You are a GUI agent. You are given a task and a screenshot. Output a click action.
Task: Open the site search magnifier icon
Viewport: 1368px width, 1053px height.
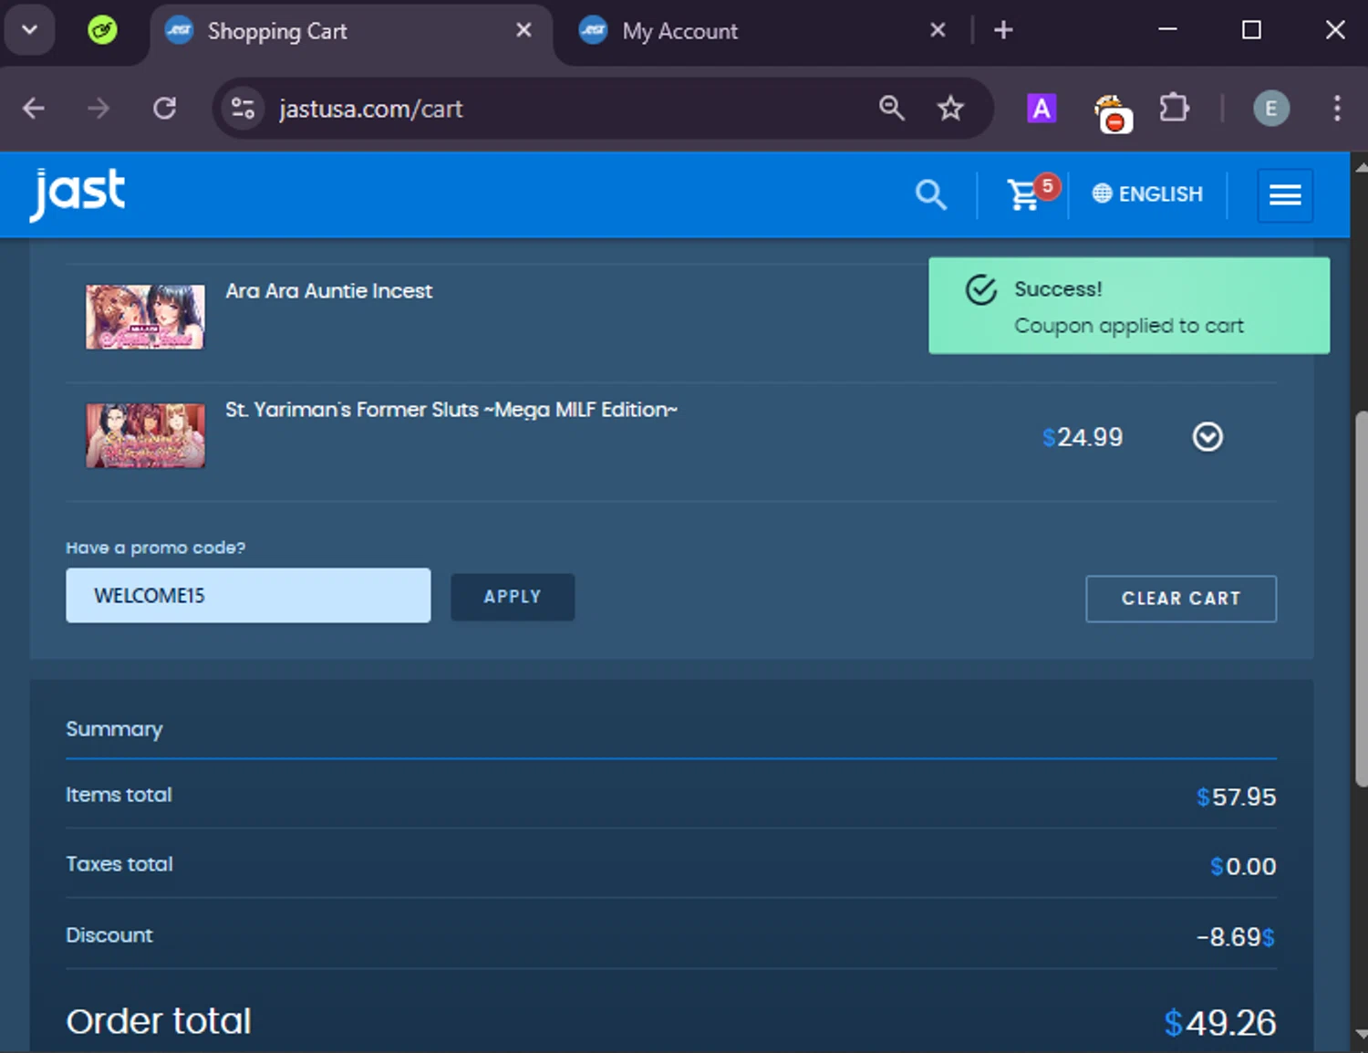coord(930,194)
